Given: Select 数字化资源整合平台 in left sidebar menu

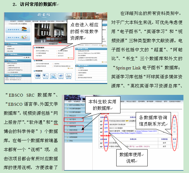Looking at the screenshot, I should (x=76, y=105).
